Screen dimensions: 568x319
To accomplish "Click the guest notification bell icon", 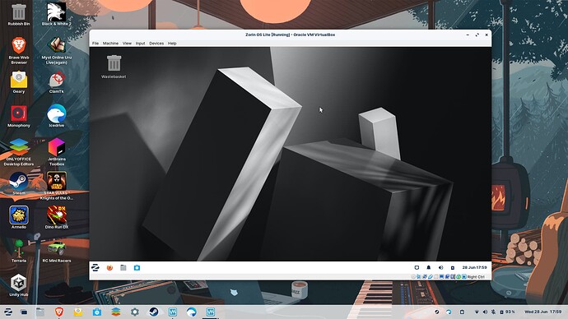I will coord(429,268).
